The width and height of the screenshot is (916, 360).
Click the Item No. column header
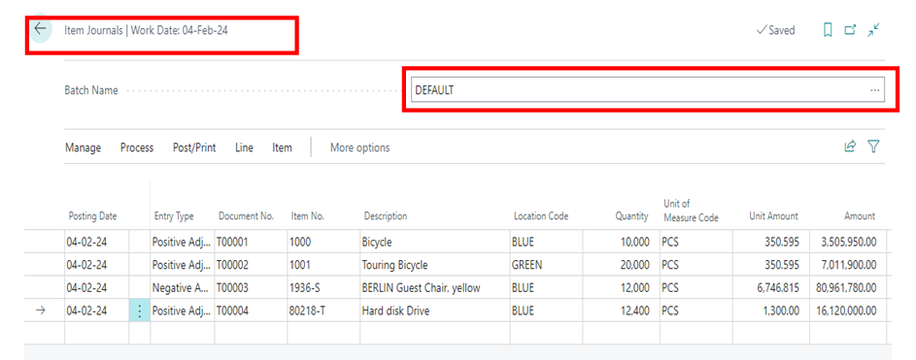tap(308, 215)
